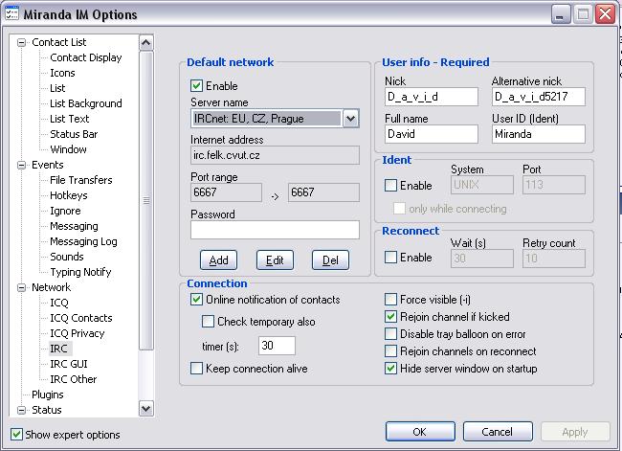Check Force visible (-i) option

(x=390, y=300)
